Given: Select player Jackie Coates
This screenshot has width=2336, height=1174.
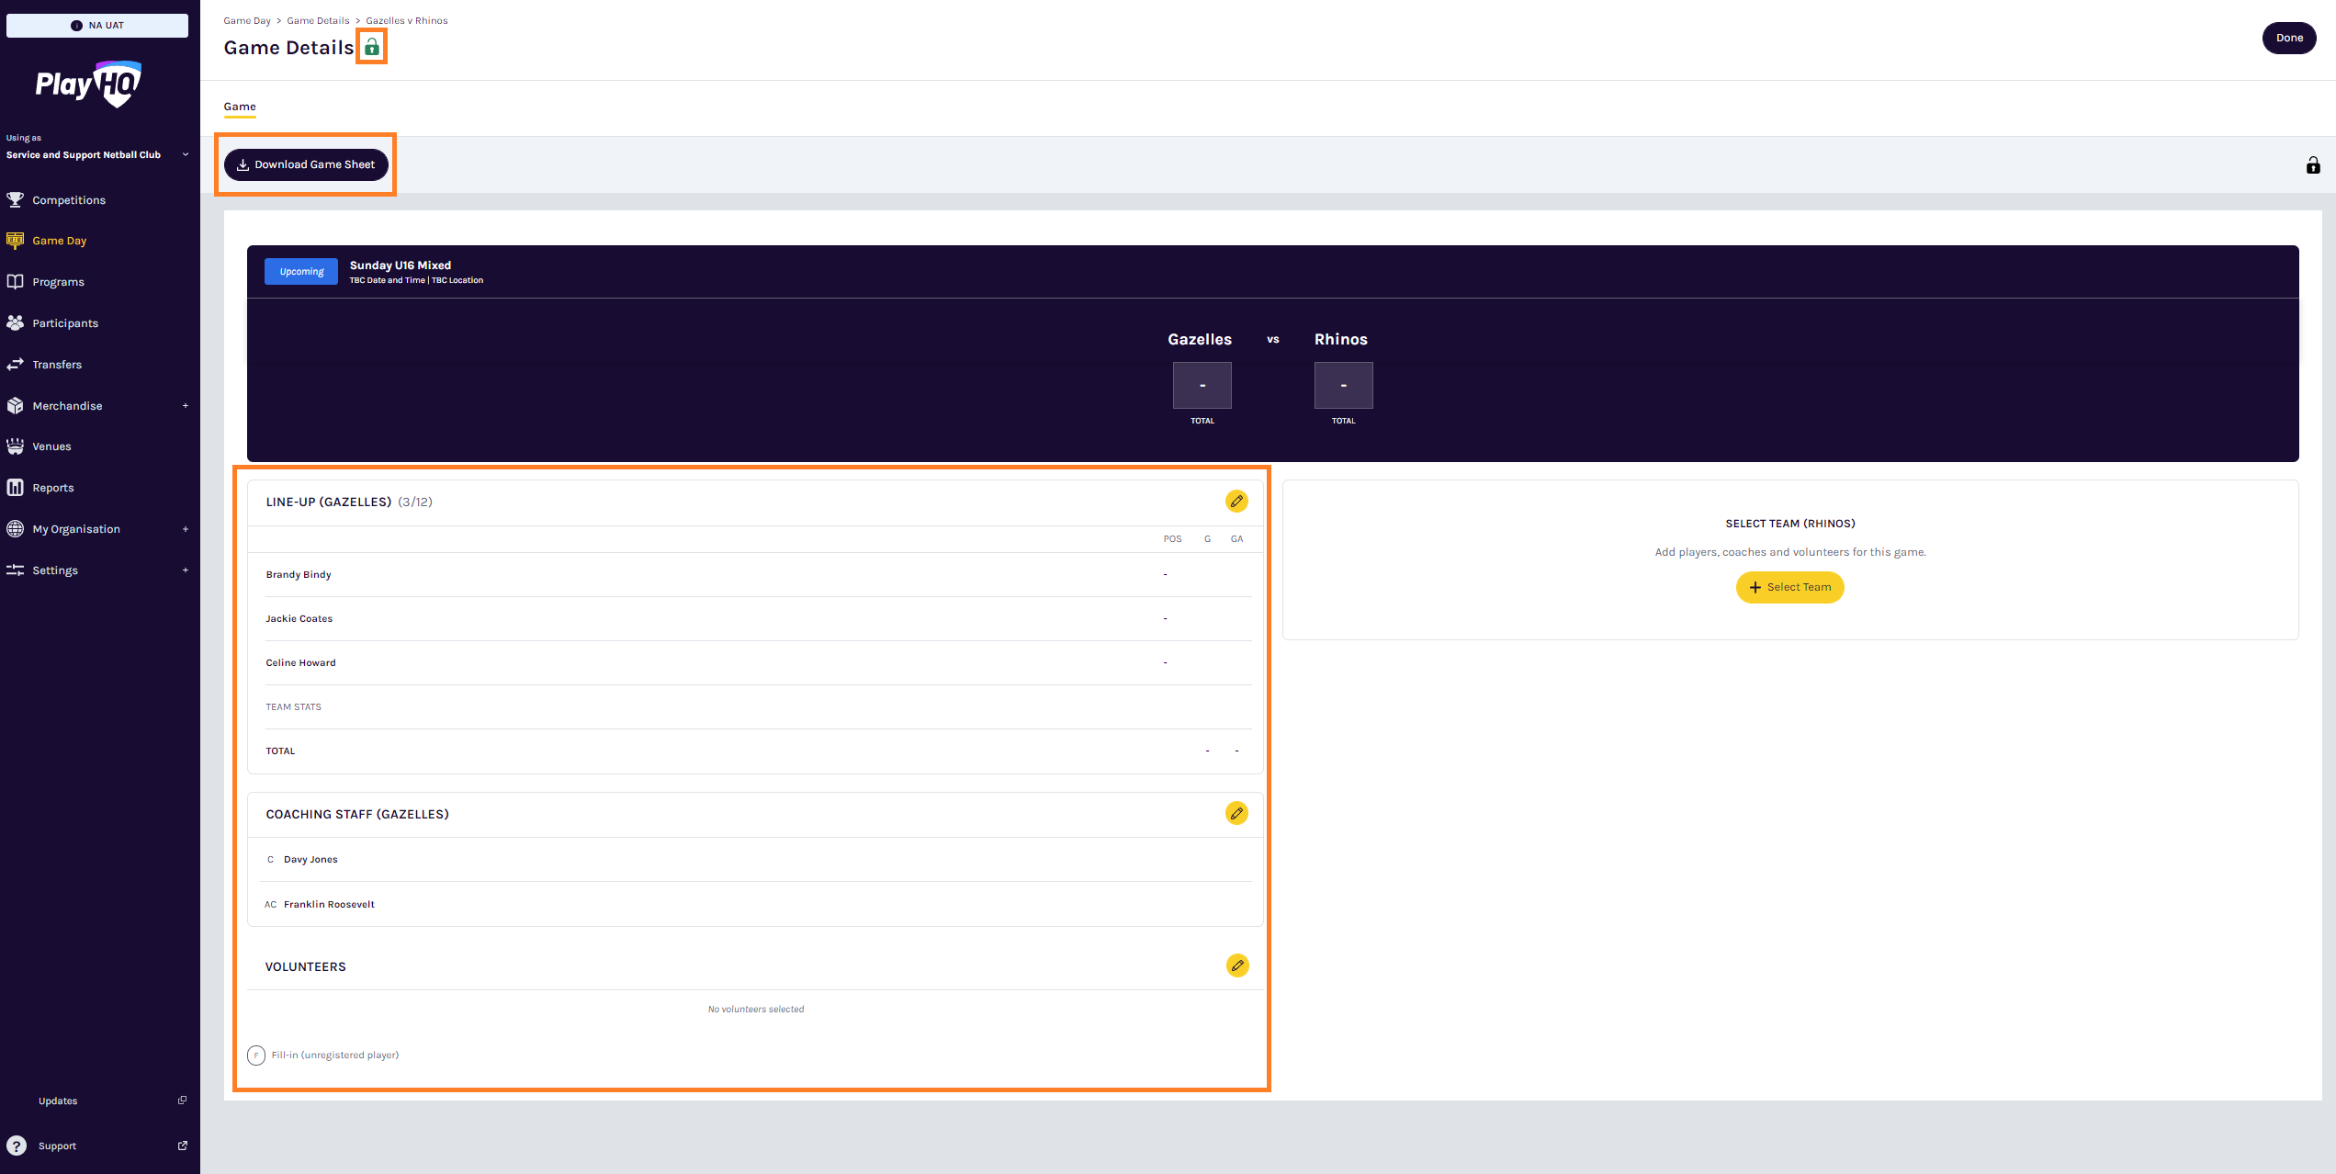Looking at the screenshot, I should 299,619.
